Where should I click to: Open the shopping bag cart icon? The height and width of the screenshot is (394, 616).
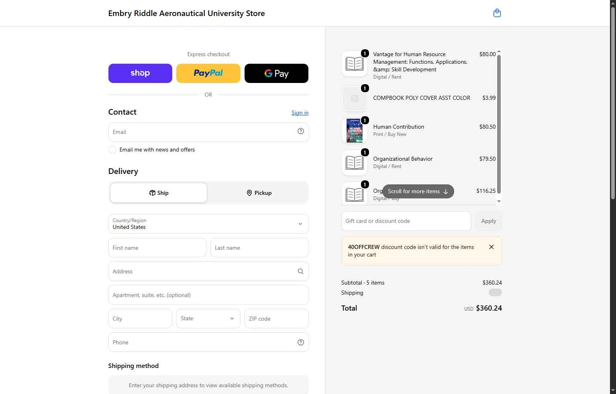(x=497, y=13)
